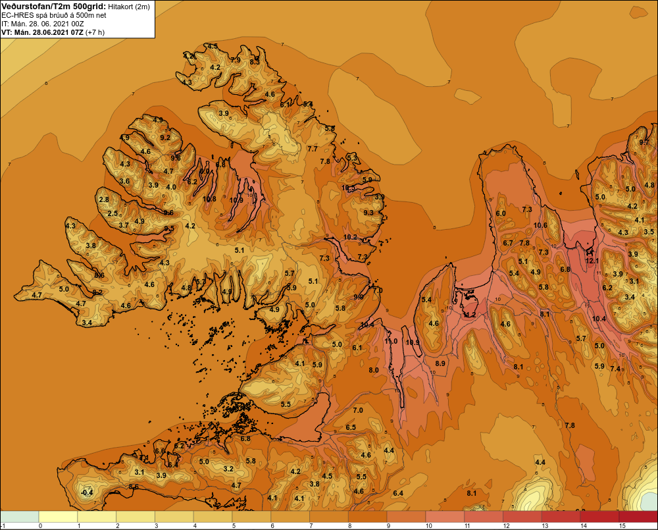The height and width of the screenshot is (530, 658).
Task: Select the 2.5 temperature value
Action: (113, 213)
